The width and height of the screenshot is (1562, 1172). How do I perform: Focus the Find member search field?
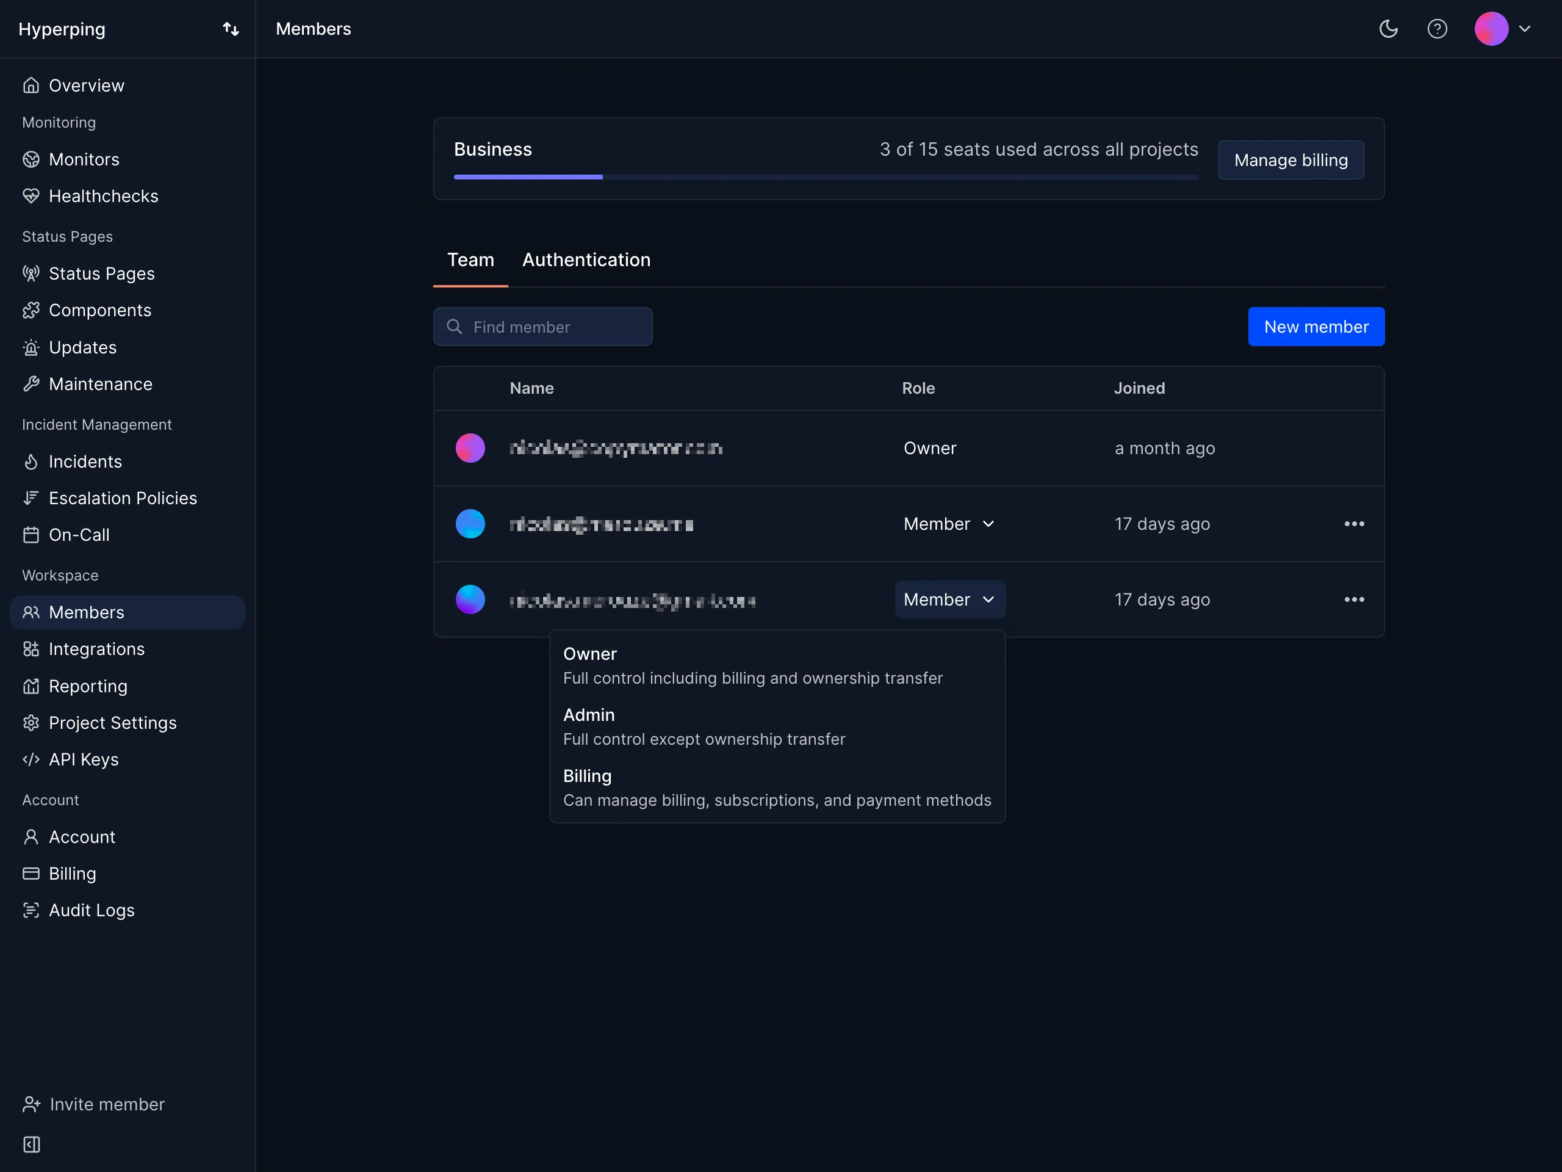[542, 327]
